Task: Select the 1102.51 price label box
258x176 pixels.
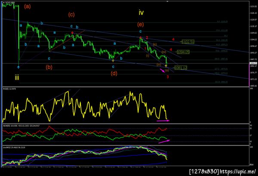Action: (x=188, y=42)
